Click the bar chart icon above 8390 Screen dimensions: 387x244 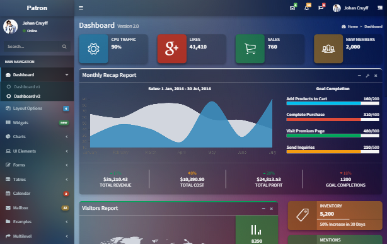(256, 229)
